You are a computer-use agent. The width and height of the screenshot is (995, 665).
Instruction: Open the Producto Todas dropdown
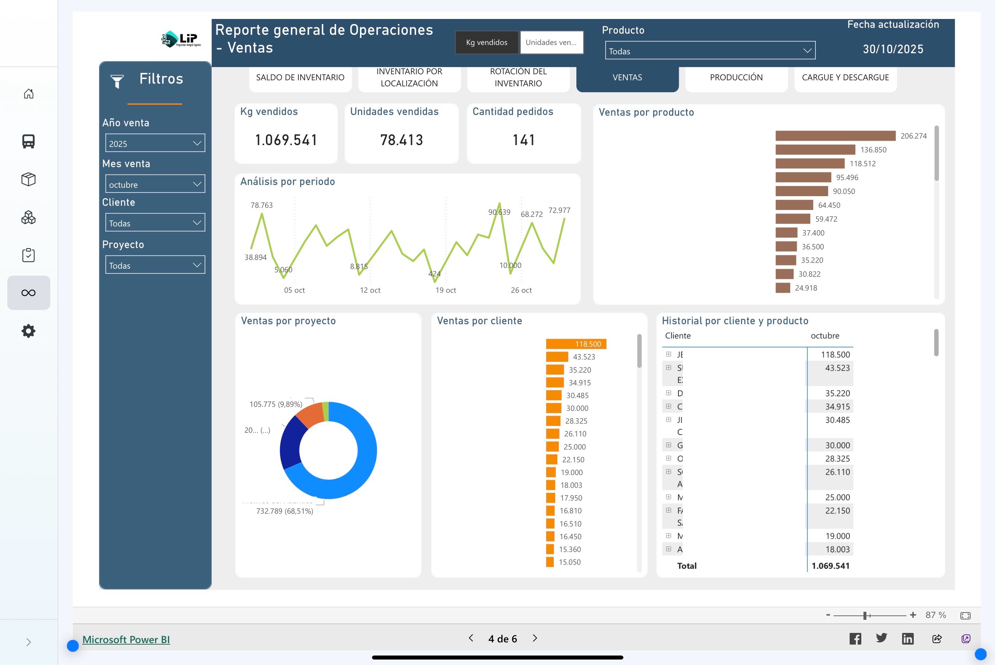[x=710, y=50]
